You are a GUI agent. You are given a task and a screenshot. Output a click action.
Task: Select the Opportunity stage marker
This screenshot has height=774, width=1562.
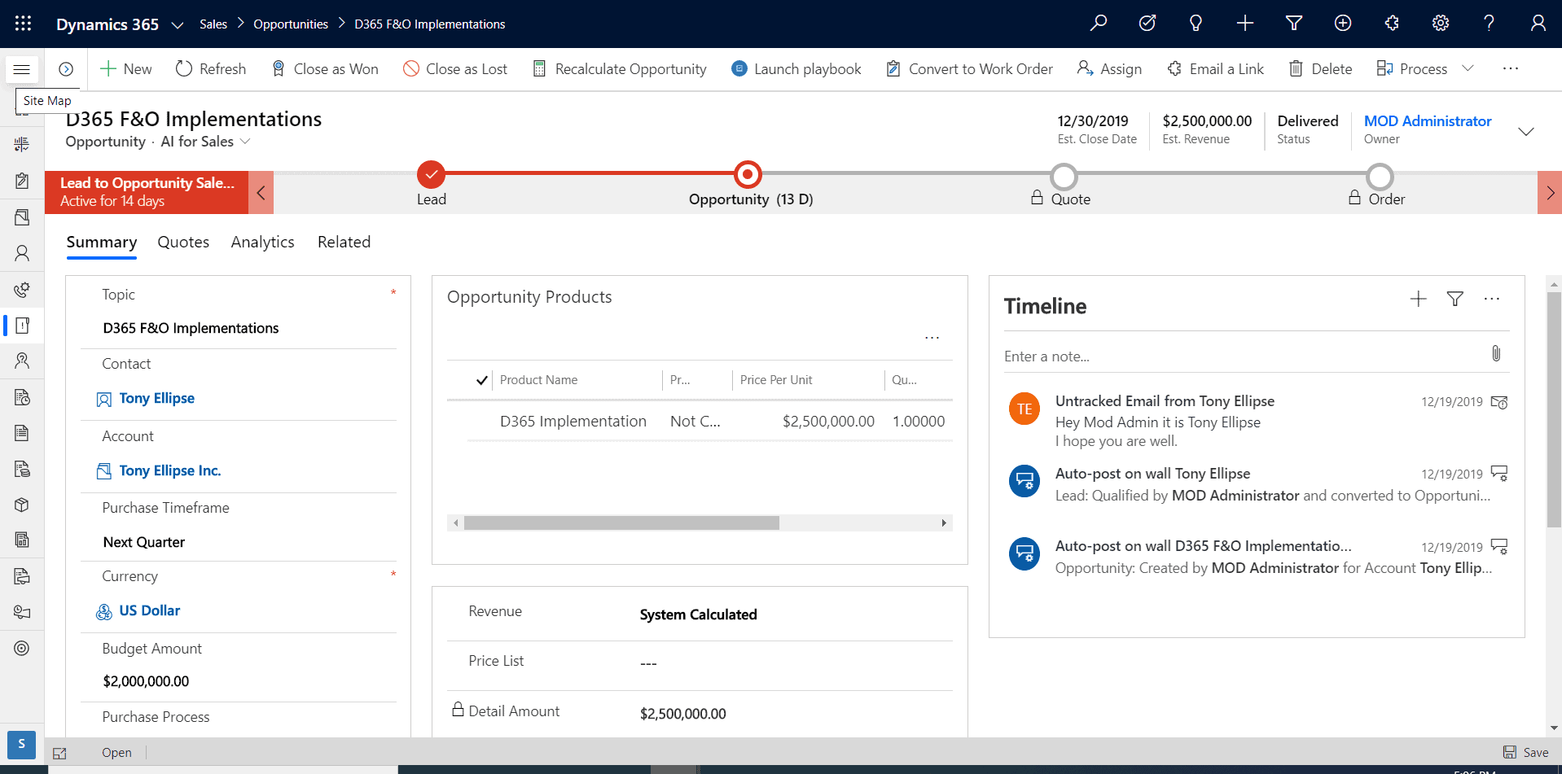(x=747, y=174)
